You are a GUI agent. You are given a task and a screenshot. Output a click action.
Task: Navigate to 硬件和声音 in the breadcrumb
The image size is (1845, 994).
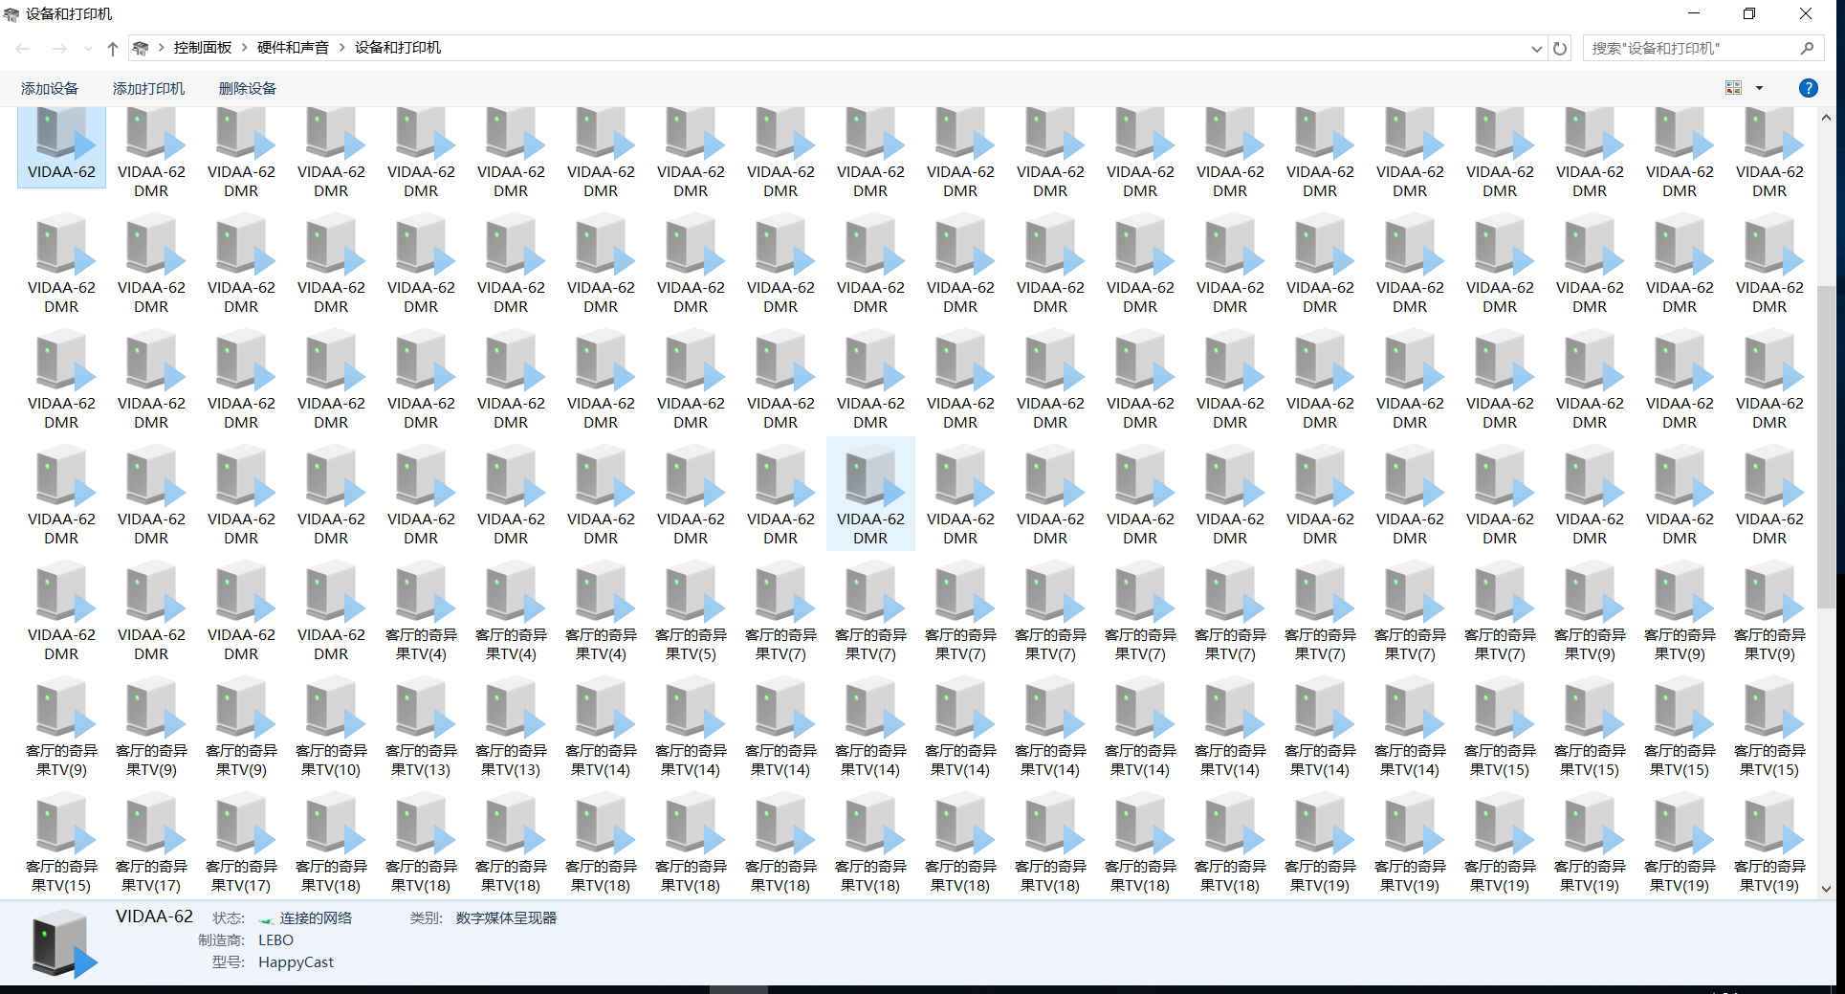tap(293, 48)
